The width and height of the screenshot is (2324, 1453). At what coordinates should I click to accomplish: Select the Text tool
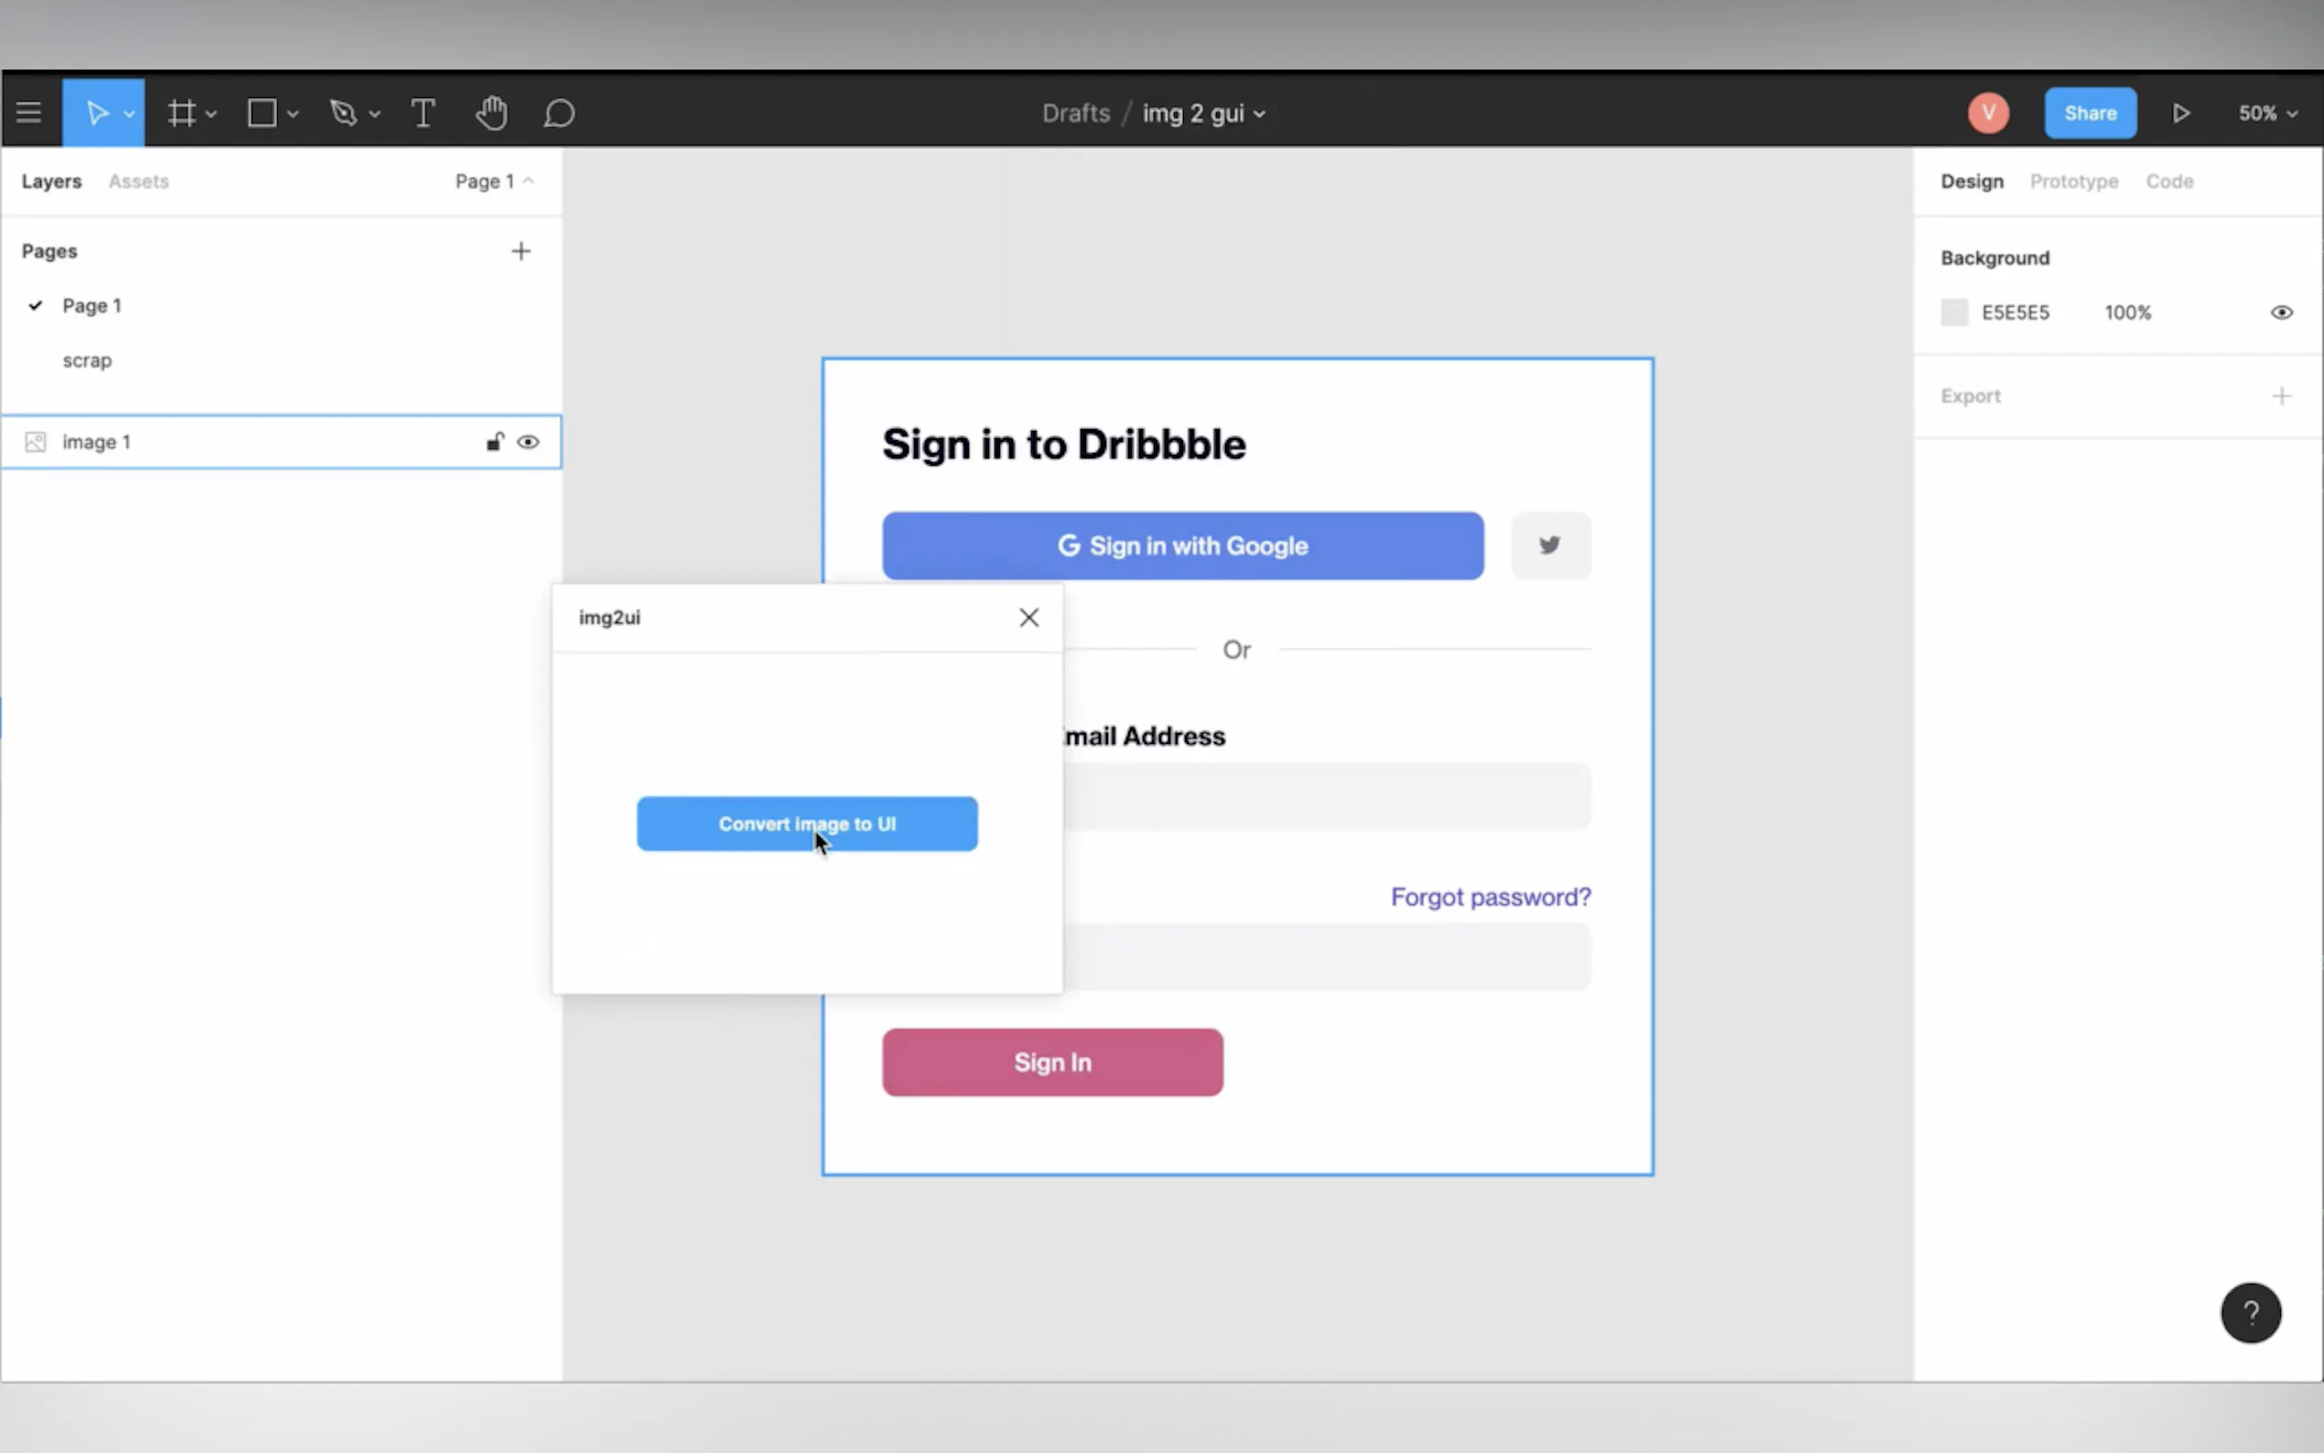click(x=423, y=113)
